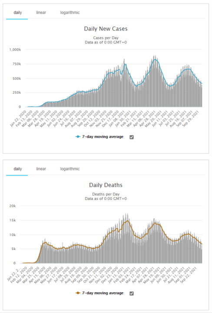The width and height of the screenshot is (212, 313).
Task: Click the January 2021 peak in deaths chart
Action: [127, 220]
